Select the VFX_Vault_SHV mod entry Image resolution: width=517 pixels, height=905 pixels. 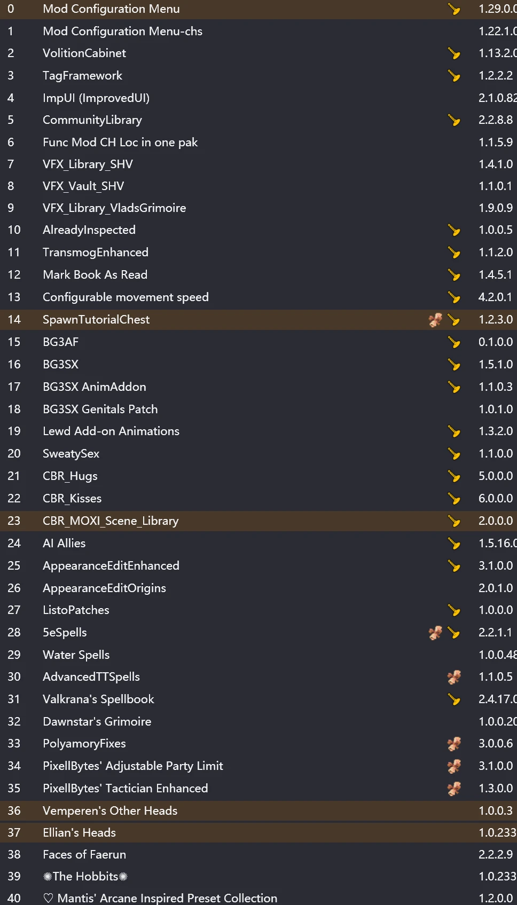click(x=83, y=186)
